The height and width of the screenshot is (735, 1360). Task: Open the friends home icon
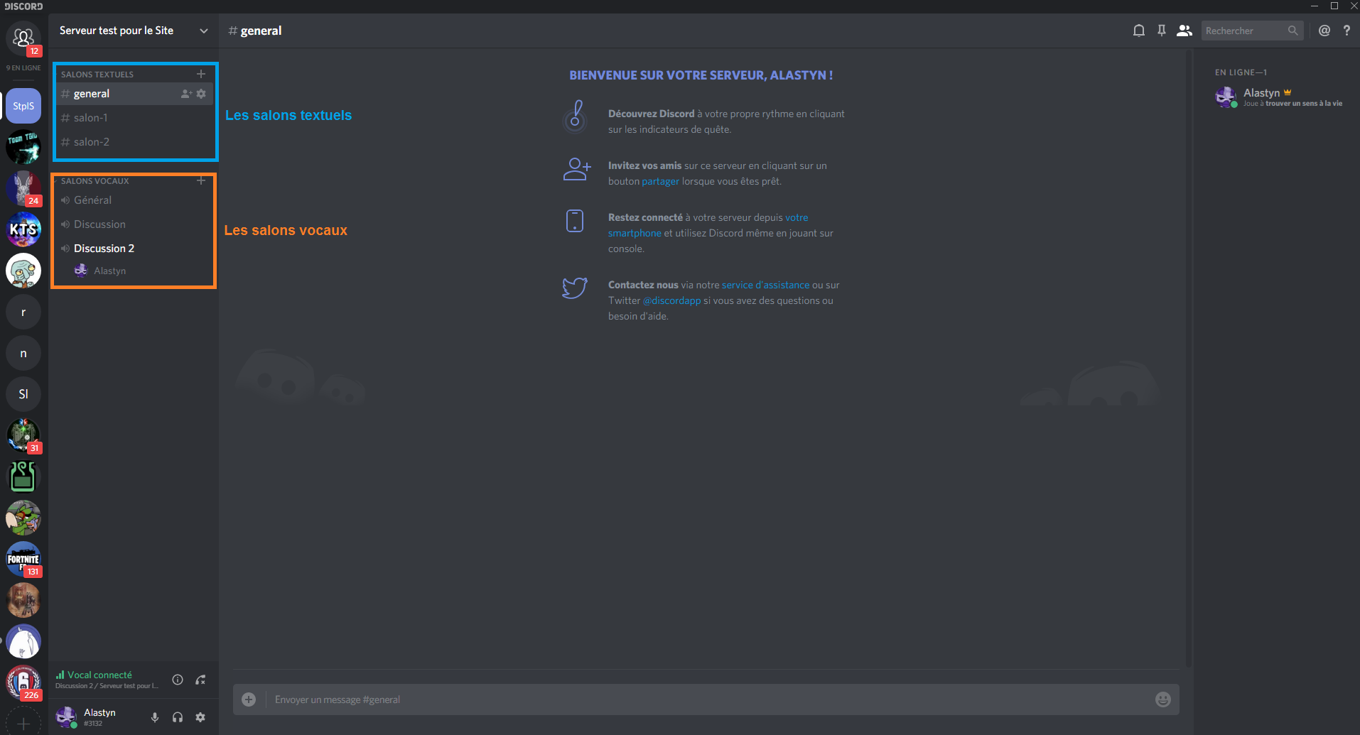(23, 38)
